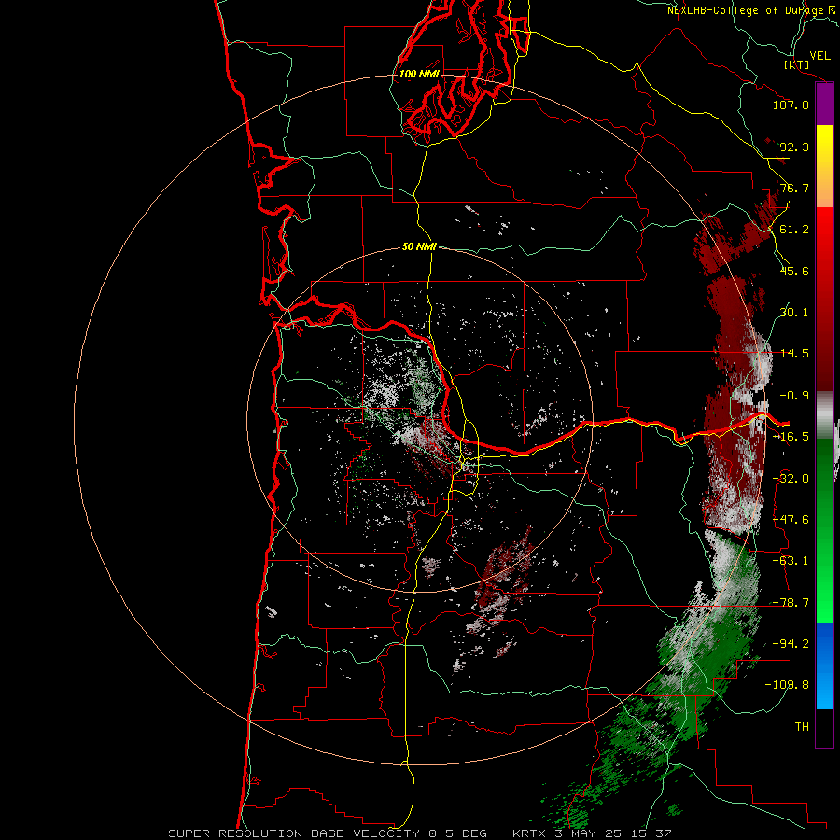Click the 61.2 velocity scale value

tap(794, 230)
